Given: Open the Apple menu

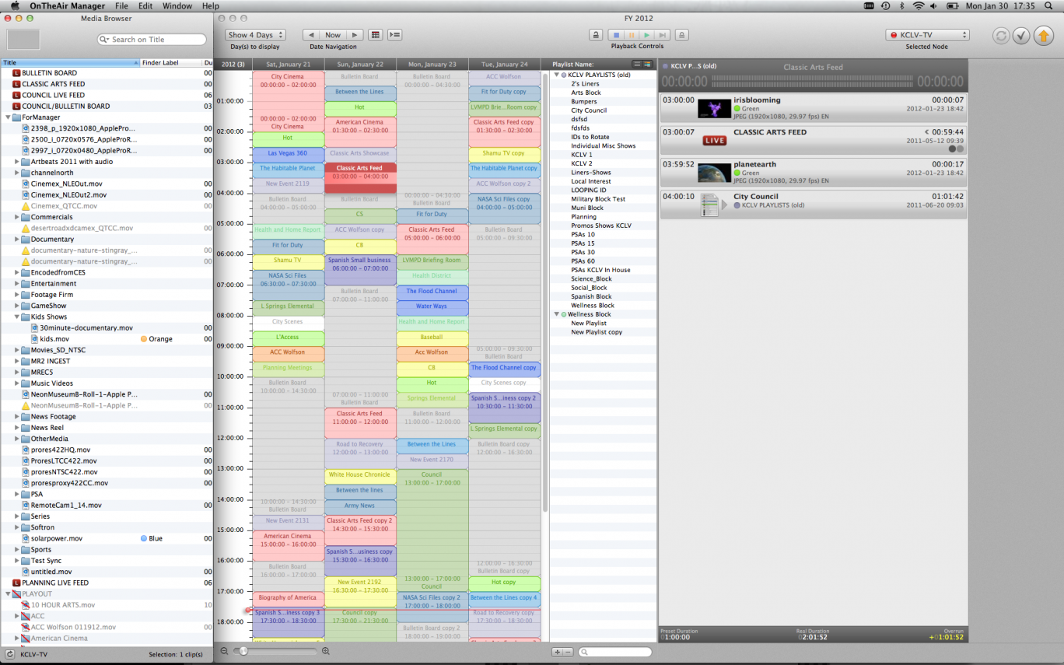Looking at the screenshot, I should 14,6.
